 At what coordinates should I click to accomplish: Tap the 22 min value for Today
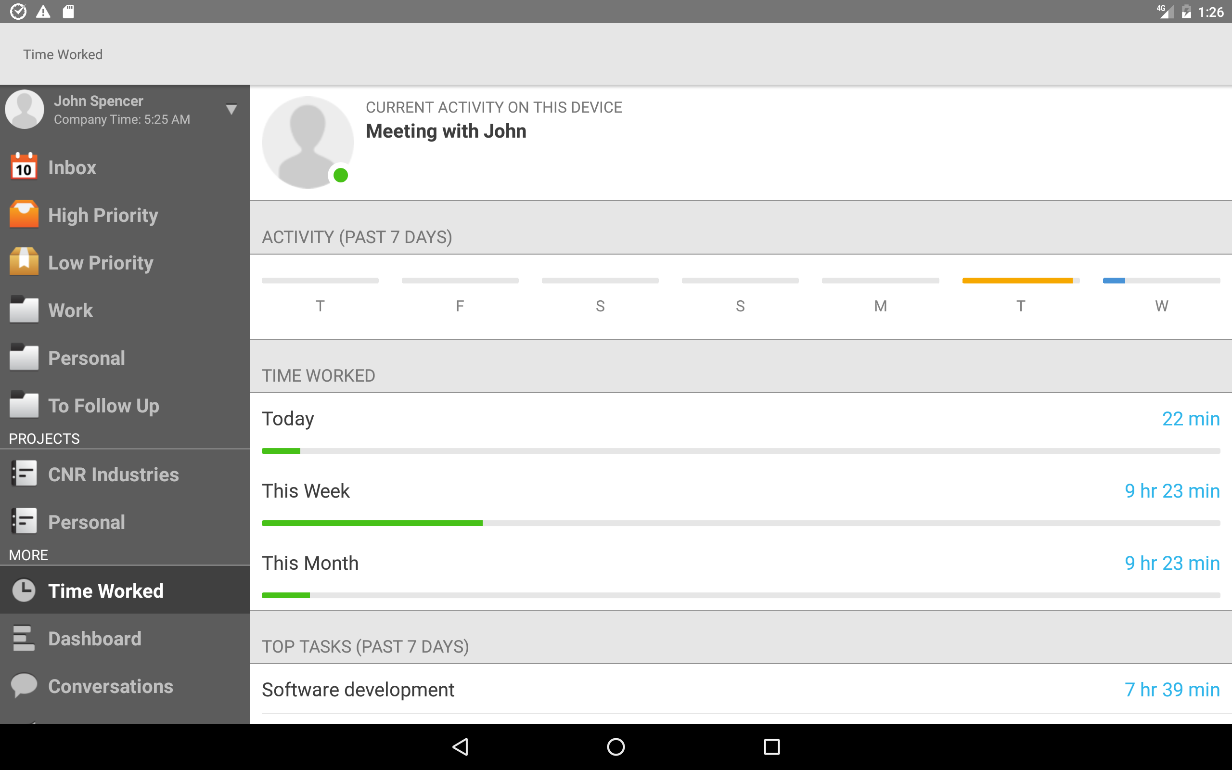click(x=1191, y=419)
